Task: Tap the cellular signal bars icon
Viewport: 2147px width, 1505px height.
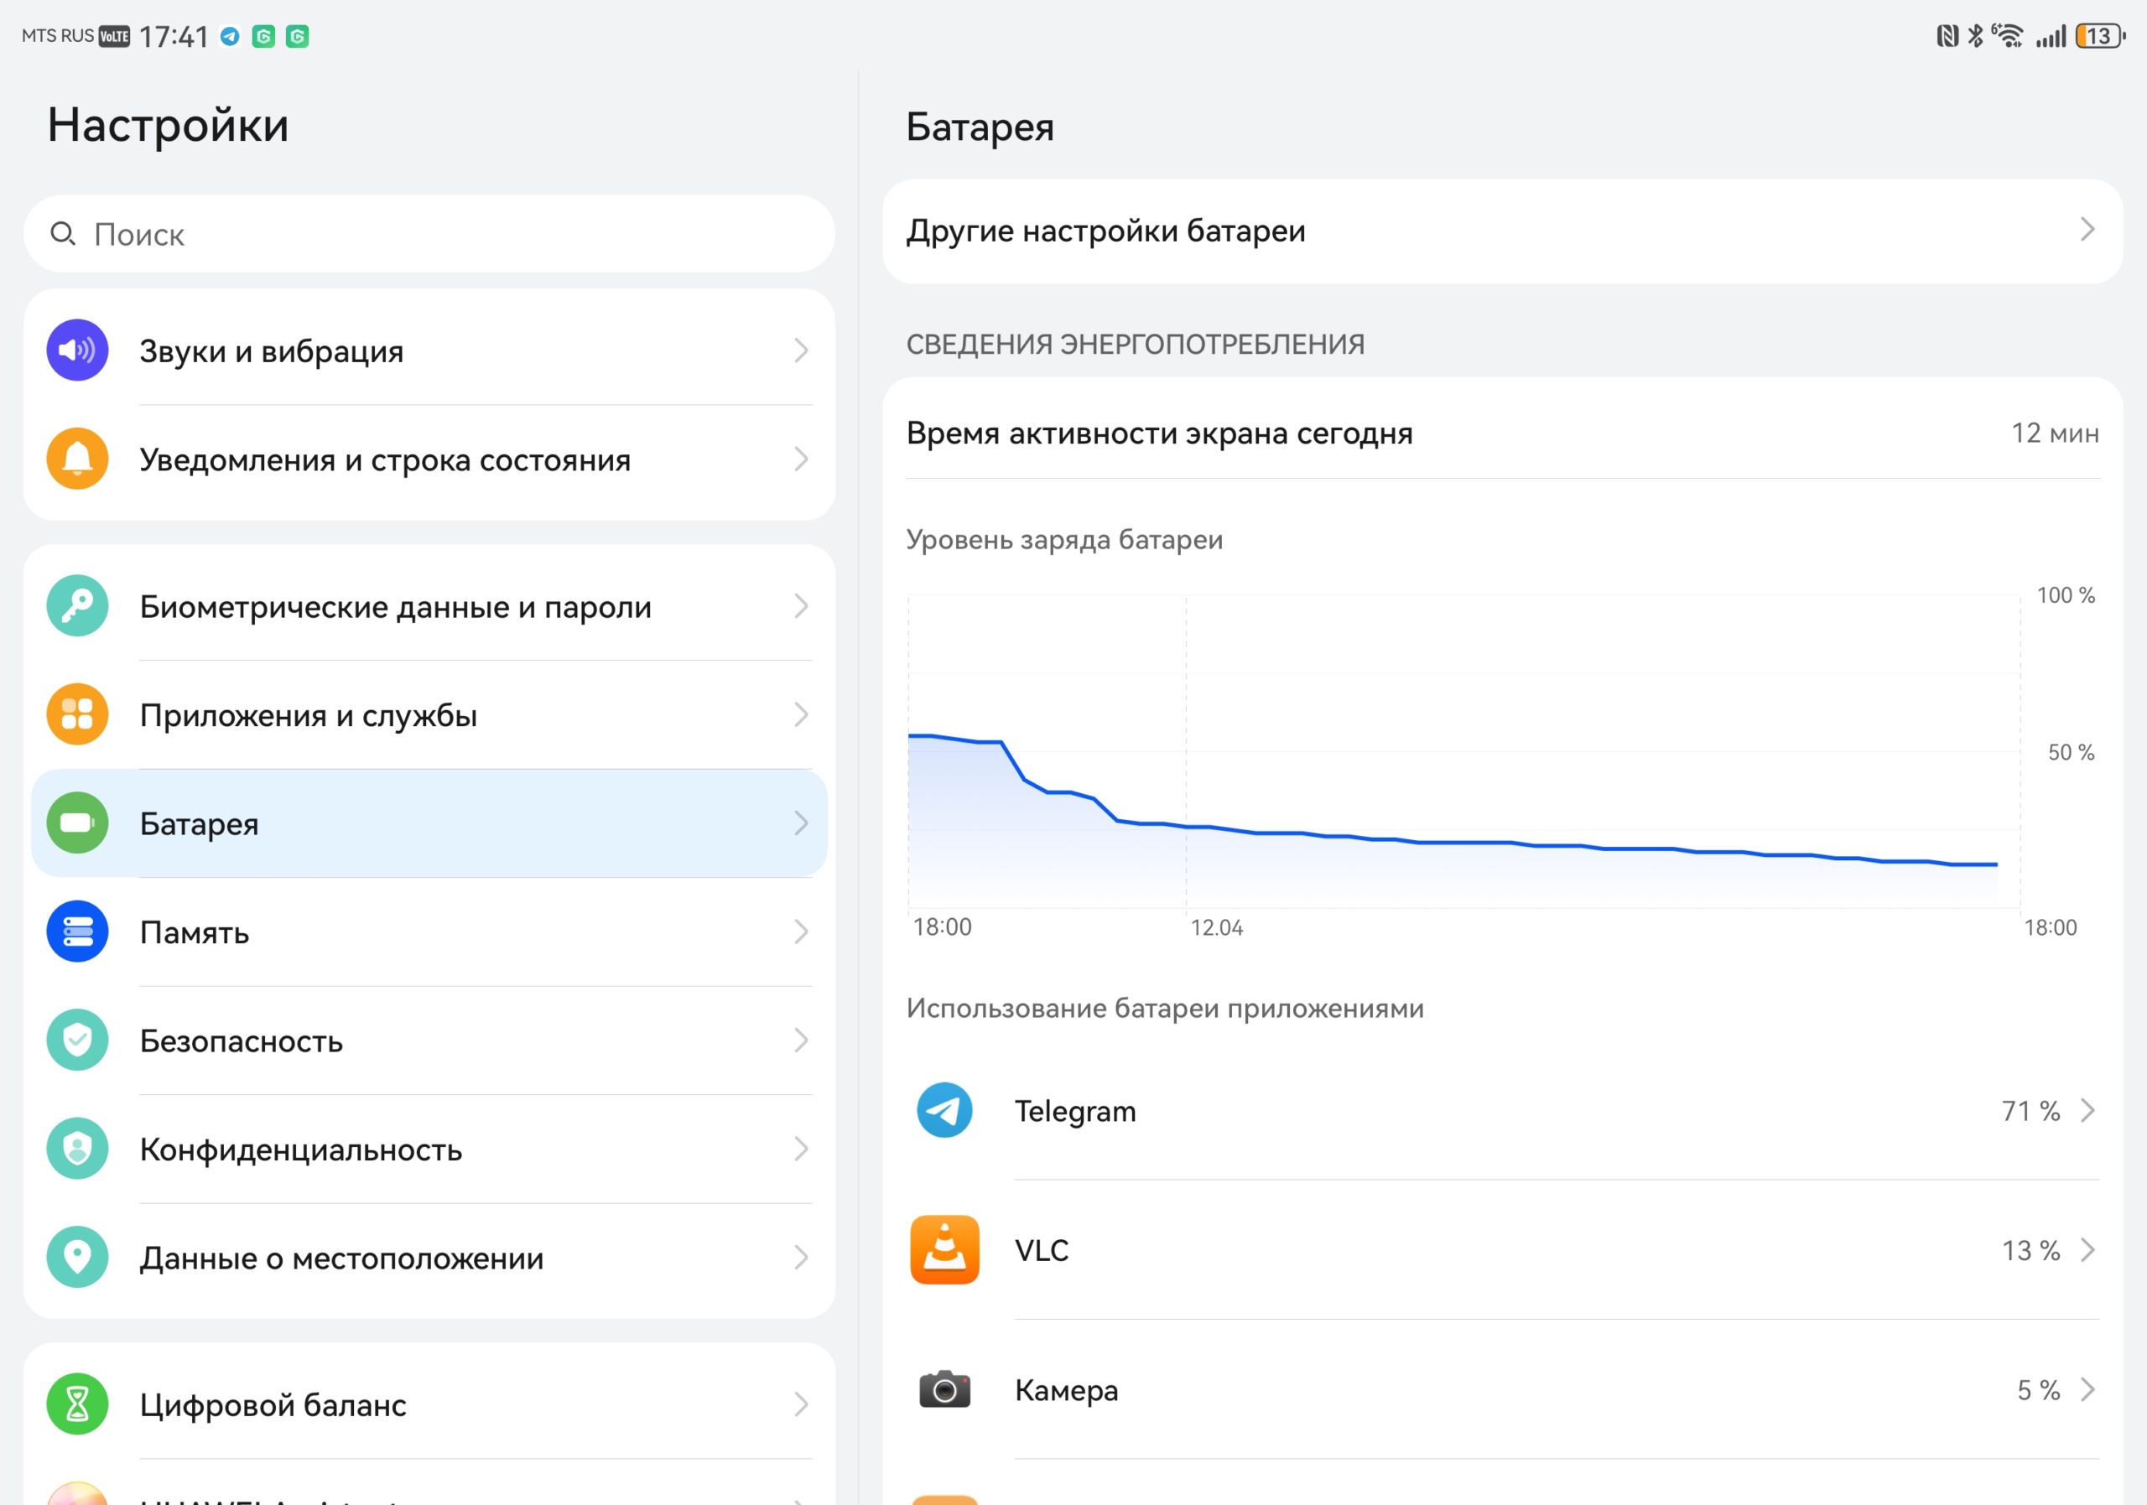Action: [2051, 36]
